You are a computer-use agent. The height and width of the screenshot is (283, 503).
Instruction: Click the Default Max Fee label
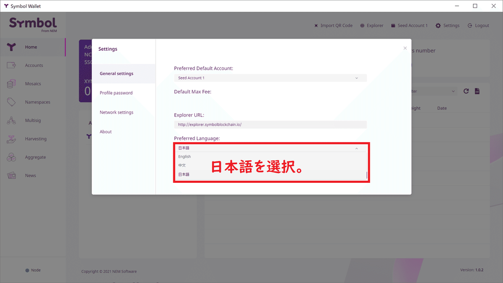pyautogui.click(x=193, y=91)
